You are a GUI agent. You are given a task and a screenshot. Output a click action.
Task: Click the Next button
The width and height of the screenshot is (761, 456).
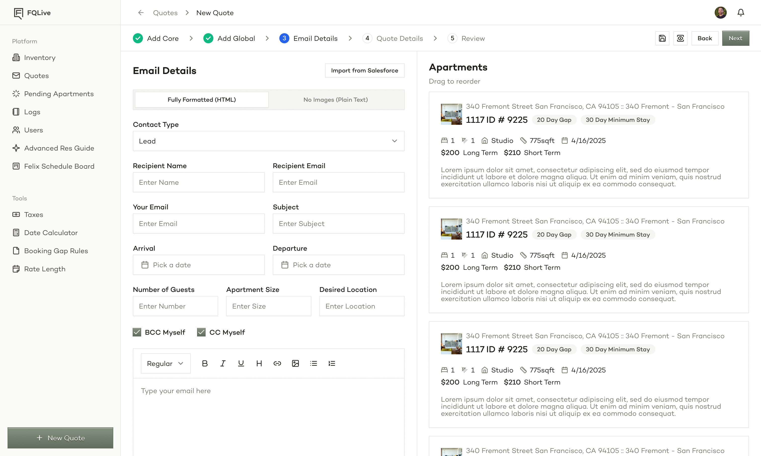coord(736,39)
